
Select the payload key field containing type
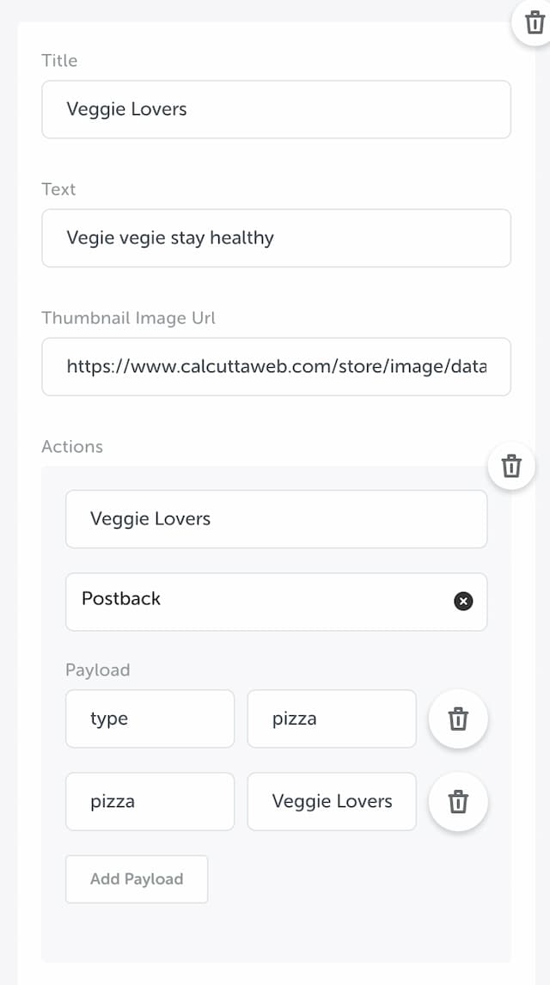click(x=150, y=719)
